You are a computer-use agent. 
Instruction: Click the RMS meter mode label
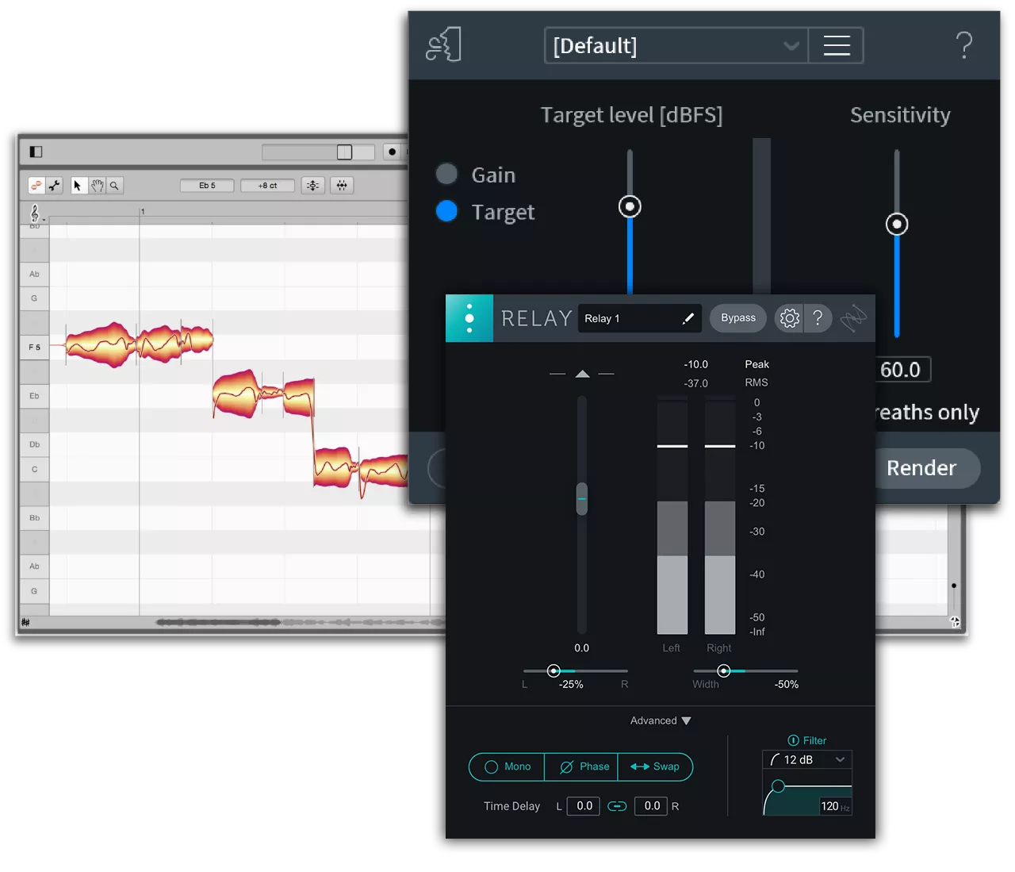756,382
